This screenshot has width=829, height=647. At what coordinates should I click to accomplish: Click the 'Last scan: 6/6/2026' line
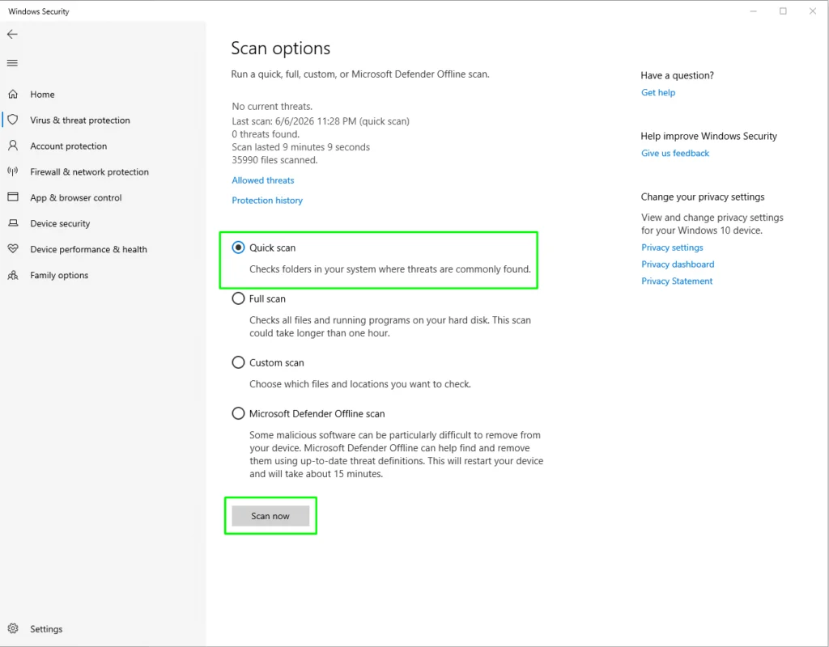[x=321, y=121]
